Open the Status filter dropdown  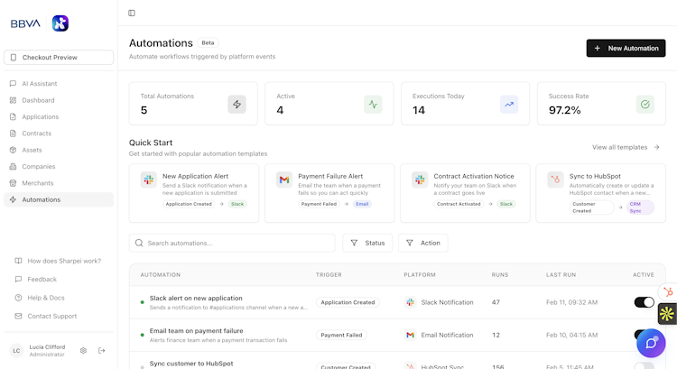click(x=367, y=243)
